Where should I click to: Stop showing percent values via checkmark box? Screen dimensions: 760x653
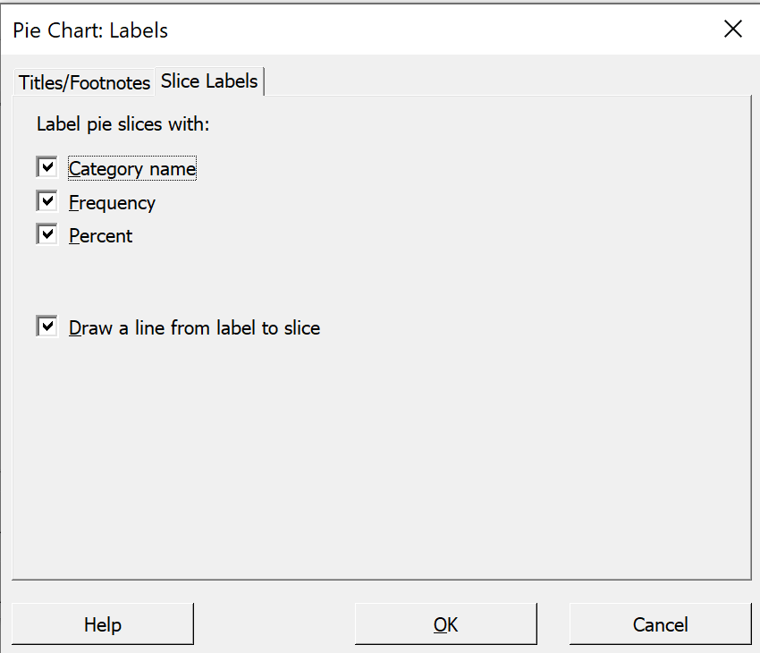(x=47, y=234)
